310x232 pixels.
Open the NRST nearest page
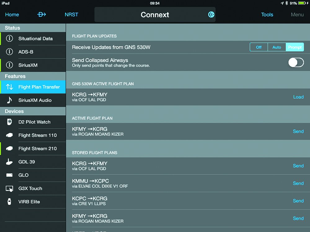pyautogui.click(x=71, y=15)
